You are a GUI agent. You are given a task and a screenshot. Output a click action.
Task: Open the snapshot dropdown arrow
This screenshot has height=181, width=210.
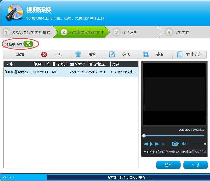179,144
